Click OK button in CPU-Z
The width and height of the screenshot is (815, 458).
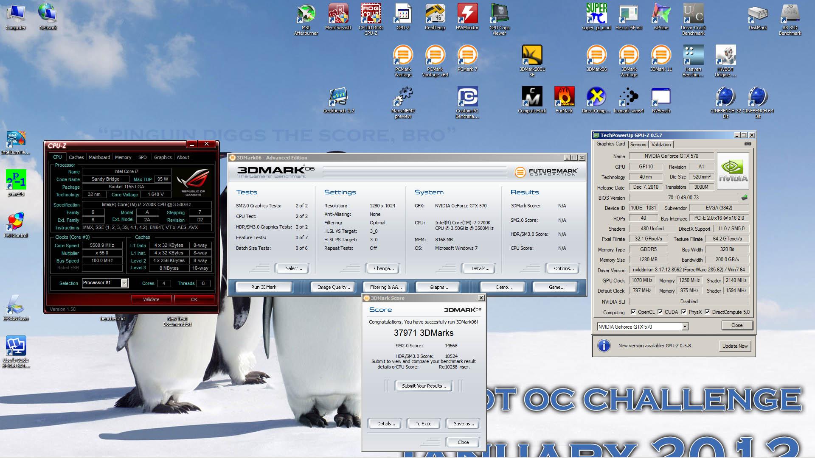tap(194, 299)
